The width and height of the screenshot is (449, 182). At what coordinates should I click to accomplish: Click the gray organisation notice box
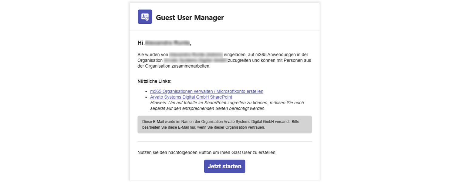[224, 124]
